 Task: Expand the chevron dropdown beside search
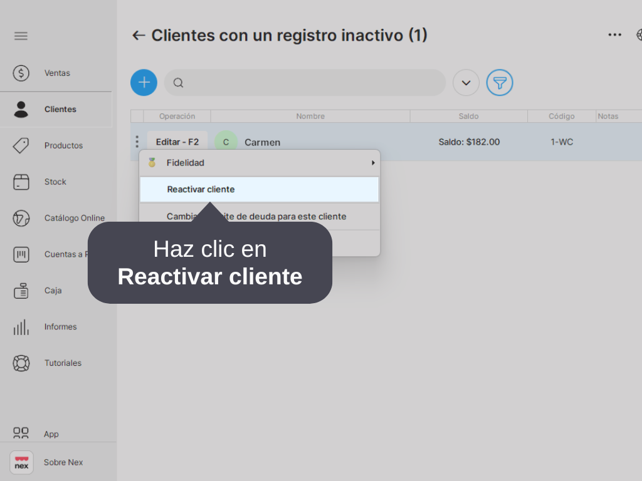[x=466, y=83]
